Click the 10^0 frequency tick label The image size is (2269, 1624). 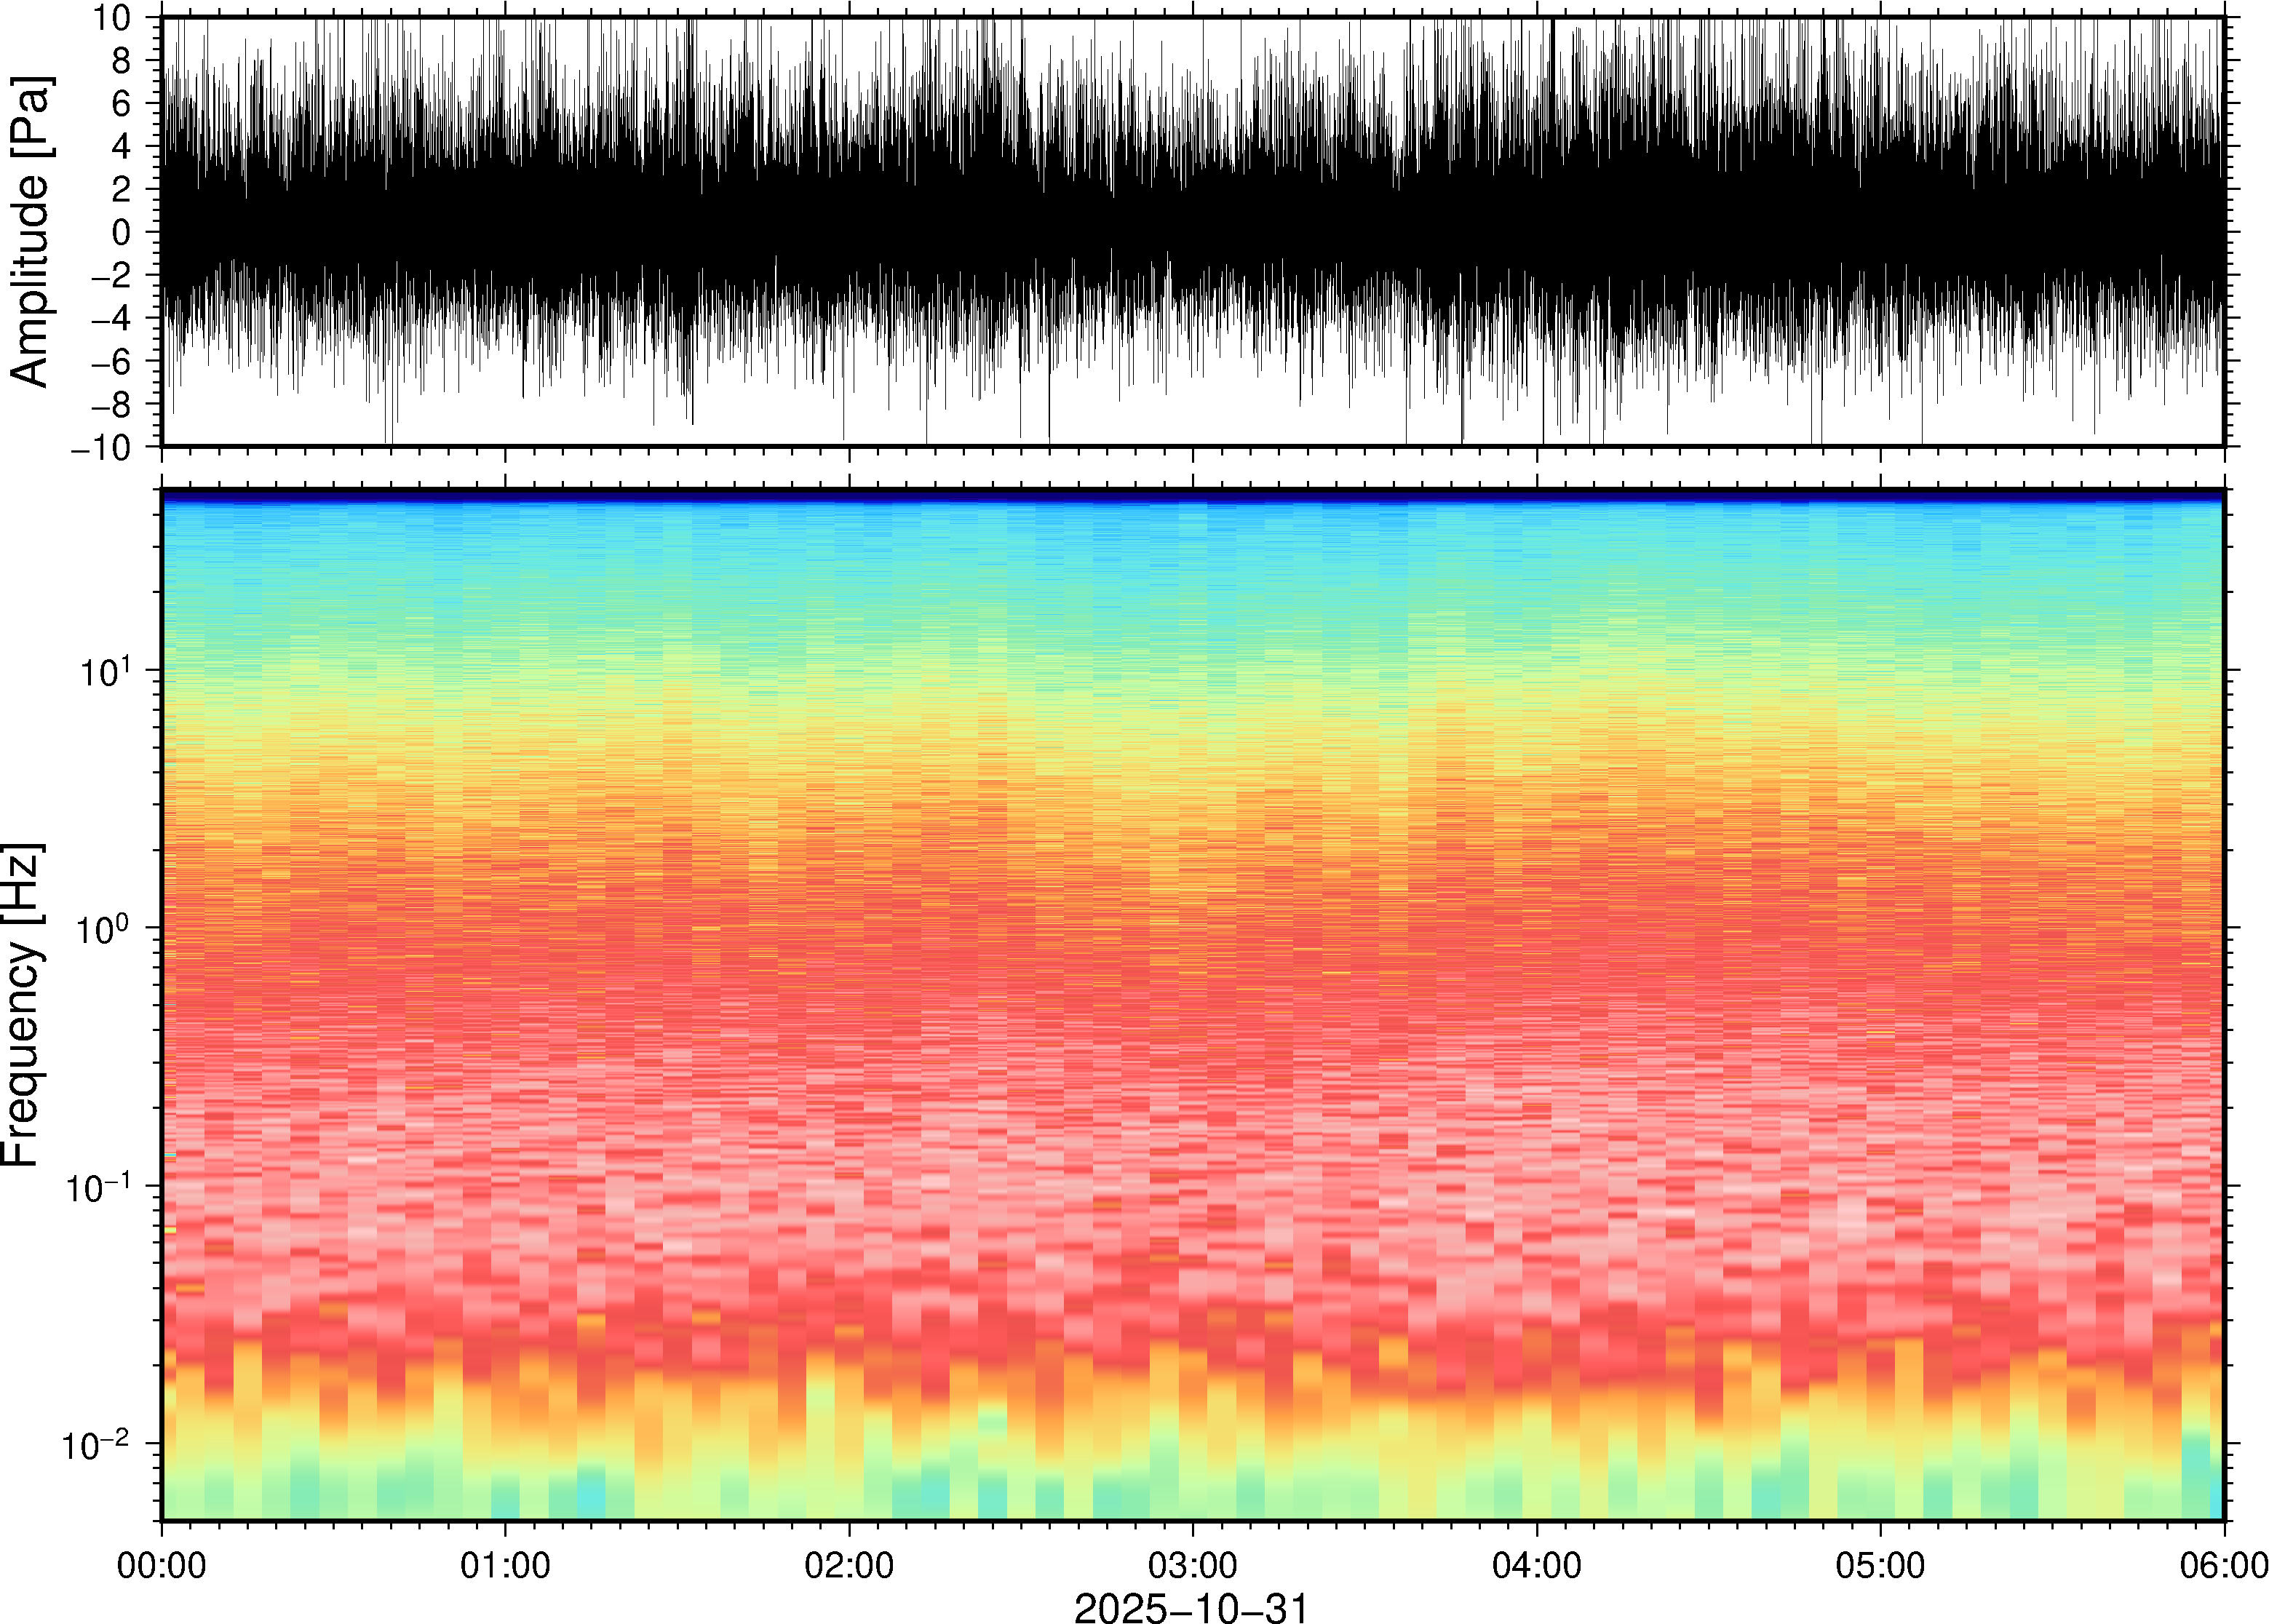coord(105,929)
